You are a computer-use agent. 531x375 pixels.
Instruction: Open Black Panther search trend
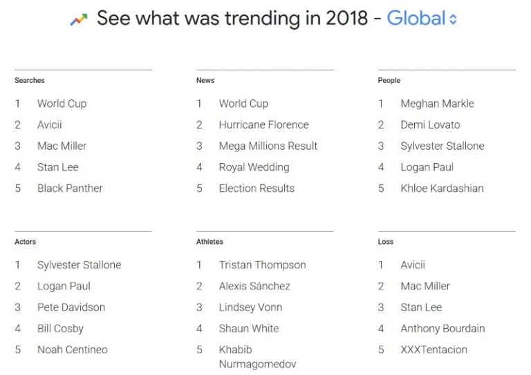(x=70, y=189)
